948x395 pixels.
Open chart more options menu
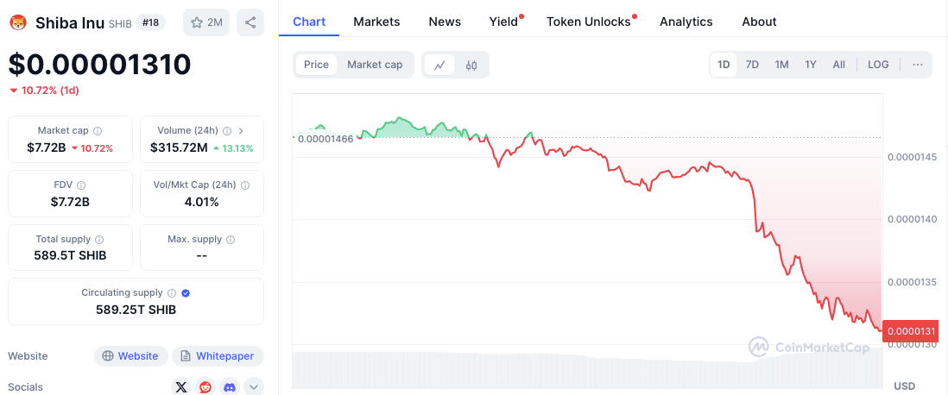coord(917,65)
